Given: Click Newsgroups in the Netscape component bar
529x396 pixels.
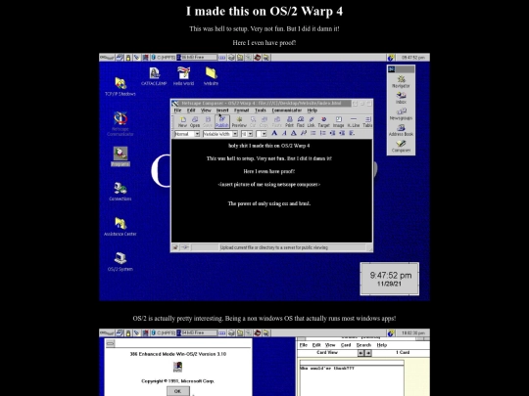Looking at the screenshot, I should click(x=401, y=113).
